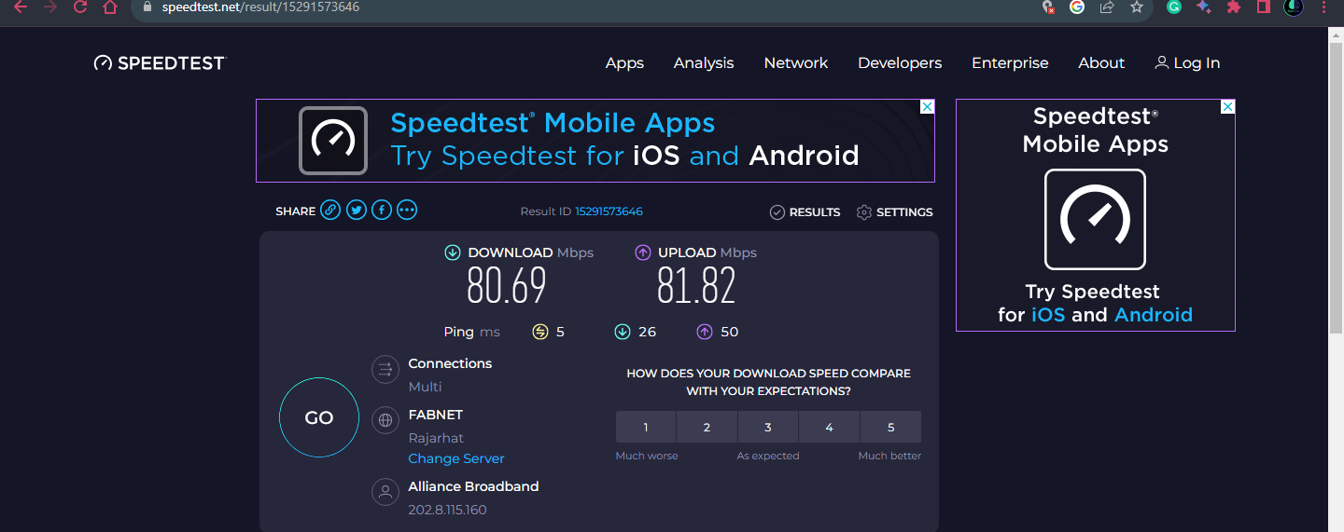This screenshot has width=1344, height=532.
Task: Rate download speed as 2
Action: [x=707, y=427]
